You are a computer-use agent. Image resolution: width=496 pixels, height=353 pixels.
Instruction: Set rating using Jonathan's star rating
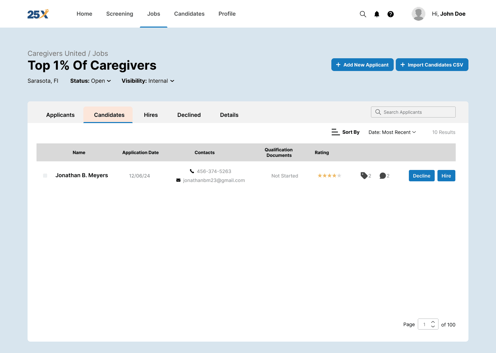tap(329, 176)
